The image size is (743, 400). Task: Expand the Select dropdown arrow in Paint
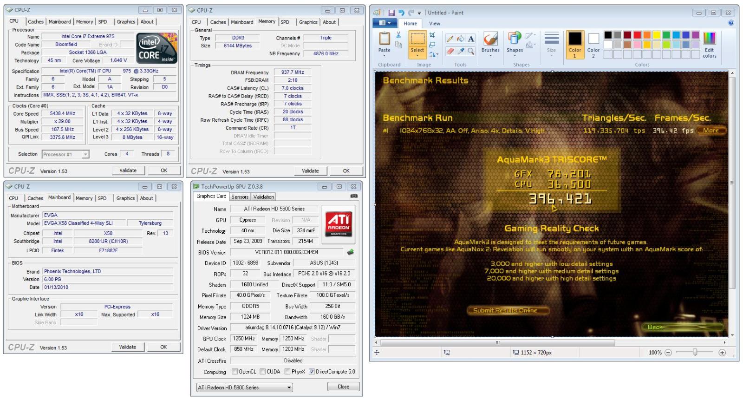tap(417, 56)
